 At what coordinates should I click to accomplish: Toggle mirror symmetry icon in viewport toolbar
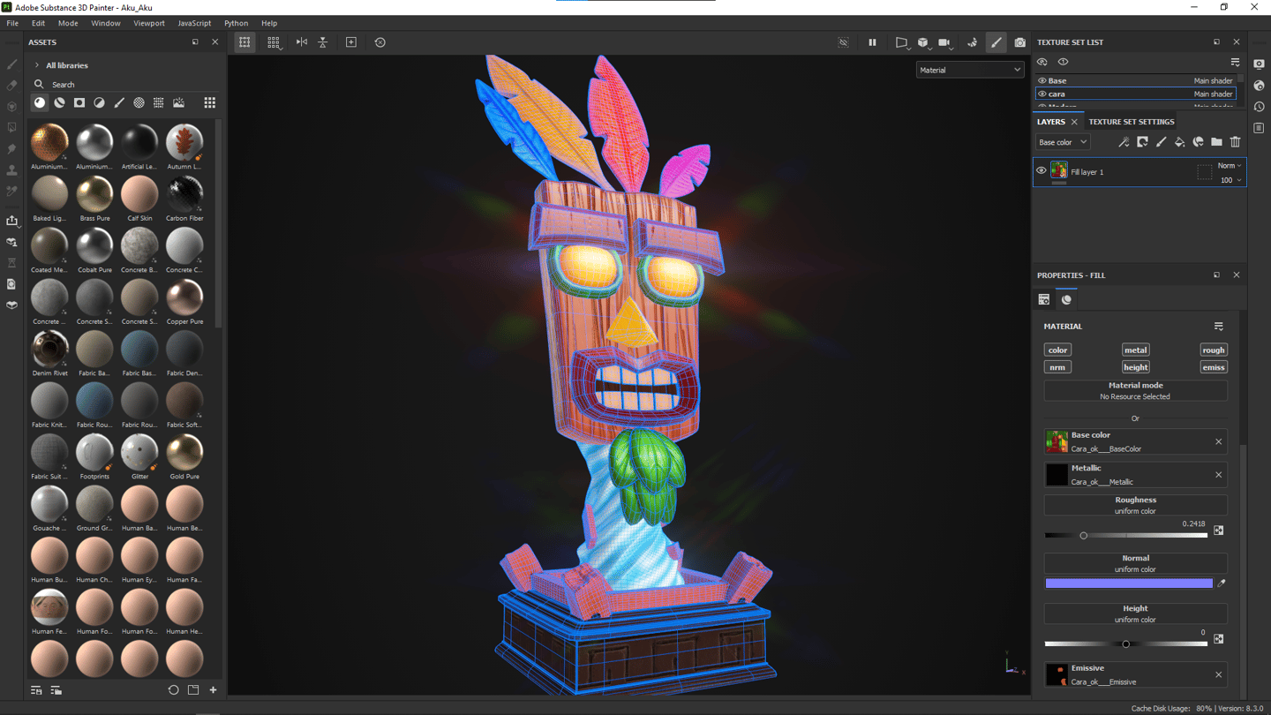[302, 42]
